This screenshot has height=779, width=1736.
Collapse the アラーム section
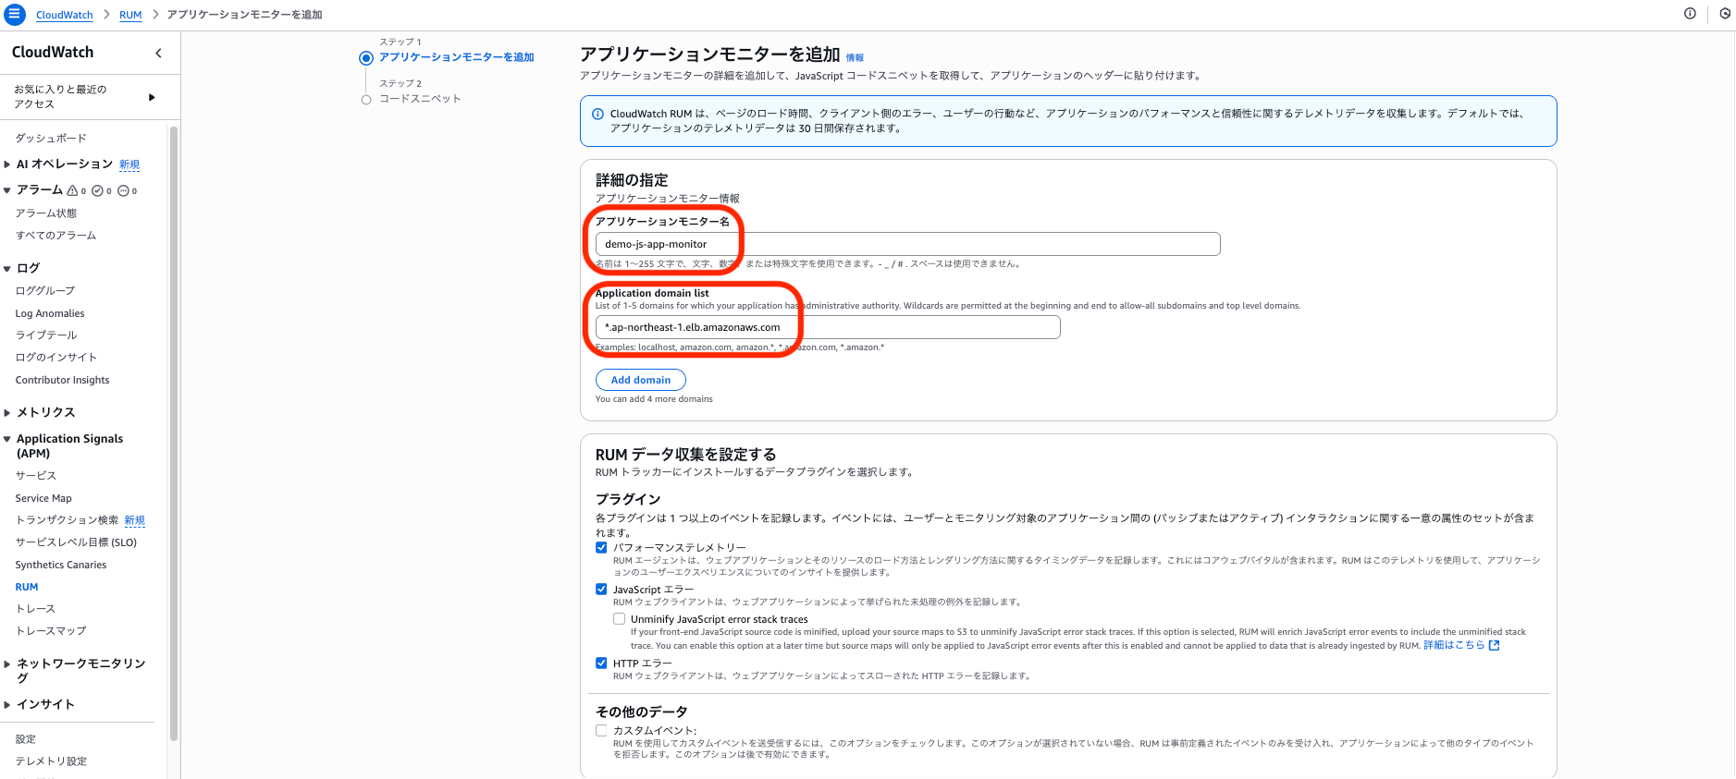pyautogui.click(x=7, y=190)
